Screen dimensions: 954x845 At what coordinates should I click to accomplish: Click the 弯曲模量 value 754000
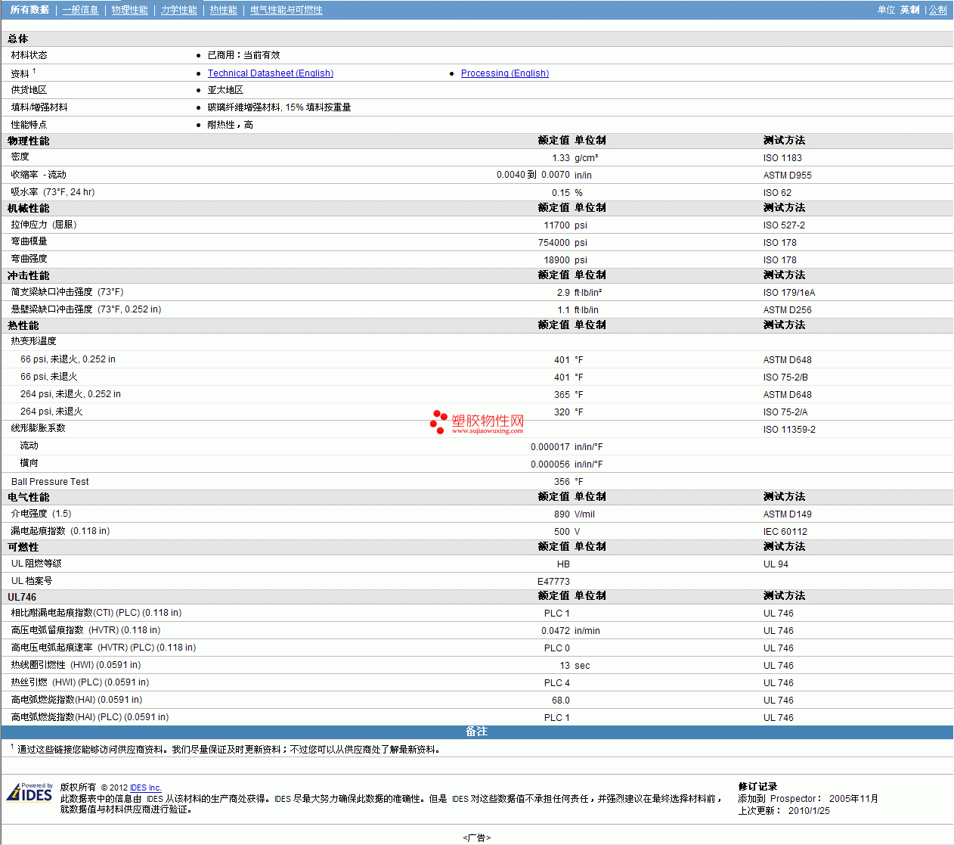coord(554,243)
